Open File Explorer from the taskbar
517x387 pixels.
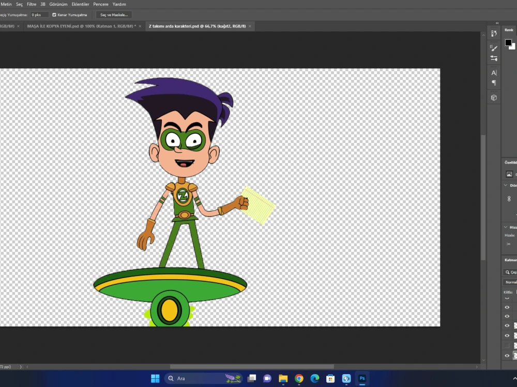pos(283,378)
